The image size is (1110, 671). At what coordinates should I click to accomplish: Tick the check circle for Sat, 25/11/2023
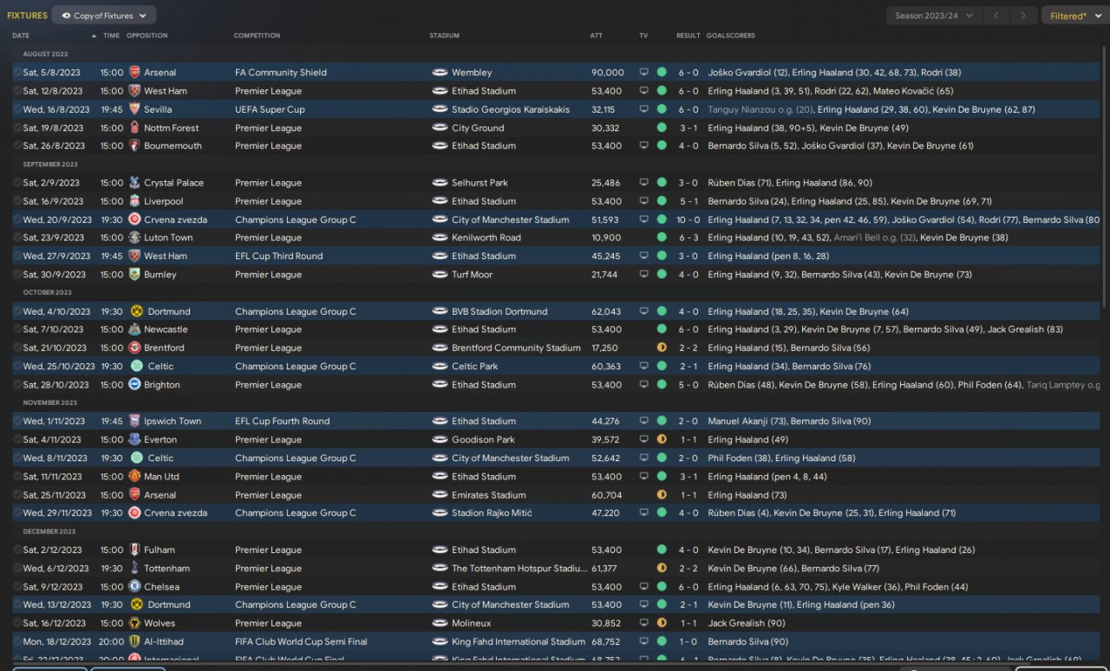17,495
